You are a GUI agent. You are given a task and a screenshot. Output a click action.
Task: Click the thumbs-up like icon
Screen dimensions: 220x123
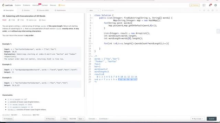click(x=10, y=20)
